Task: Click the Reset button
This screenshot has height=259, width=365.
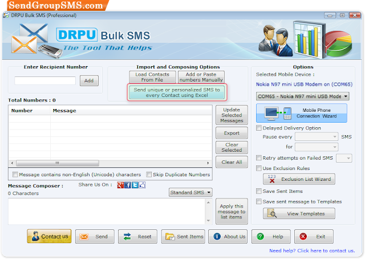Action: click(137, 236)
